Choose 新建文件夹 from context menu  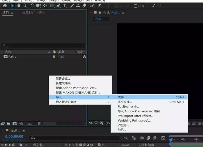(80, 83)
